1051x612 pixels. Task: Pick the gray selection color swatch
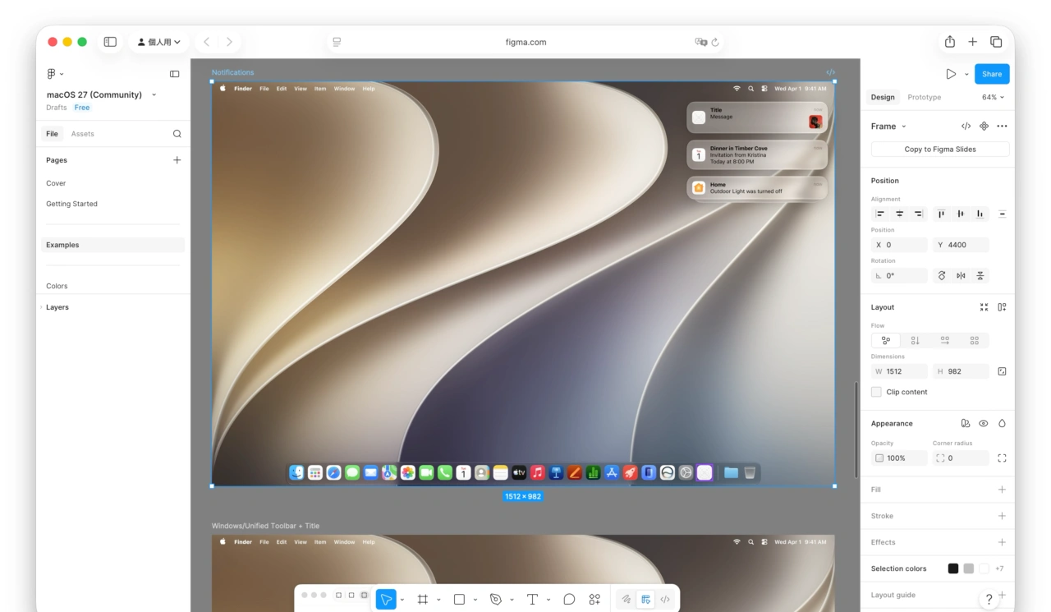click(969, 568)
